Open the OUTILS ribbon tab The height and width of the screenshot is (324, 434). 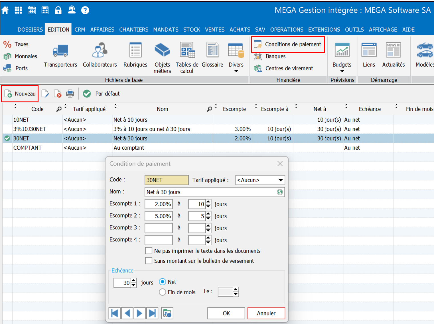[x=354, y=29]
